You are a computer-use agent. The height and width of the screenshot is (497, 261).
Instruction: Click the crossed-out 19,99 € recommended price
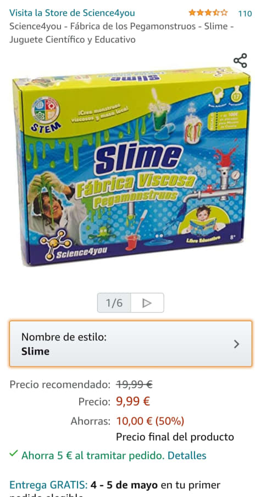[134, 385]
